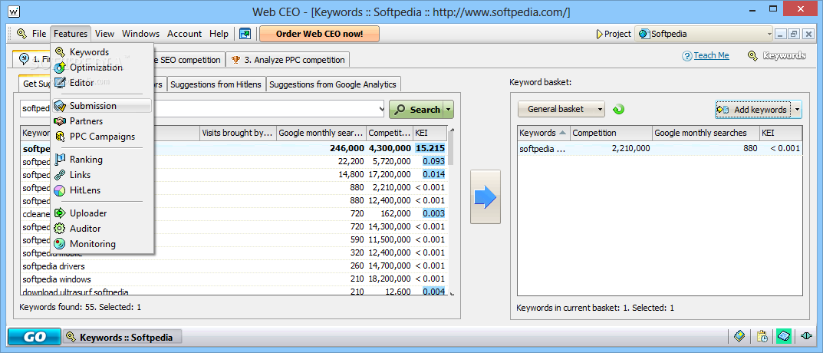Select the Keywords :: Softpedia taskbar button

coord(122,337)
